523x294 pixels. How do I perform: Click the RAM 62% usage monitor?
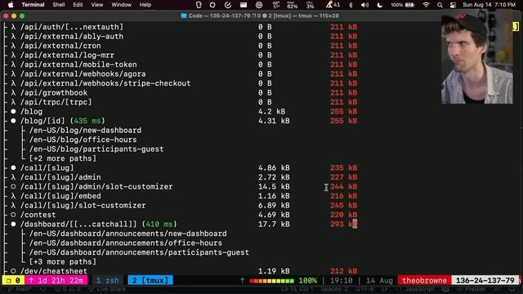tap(293, 5)
